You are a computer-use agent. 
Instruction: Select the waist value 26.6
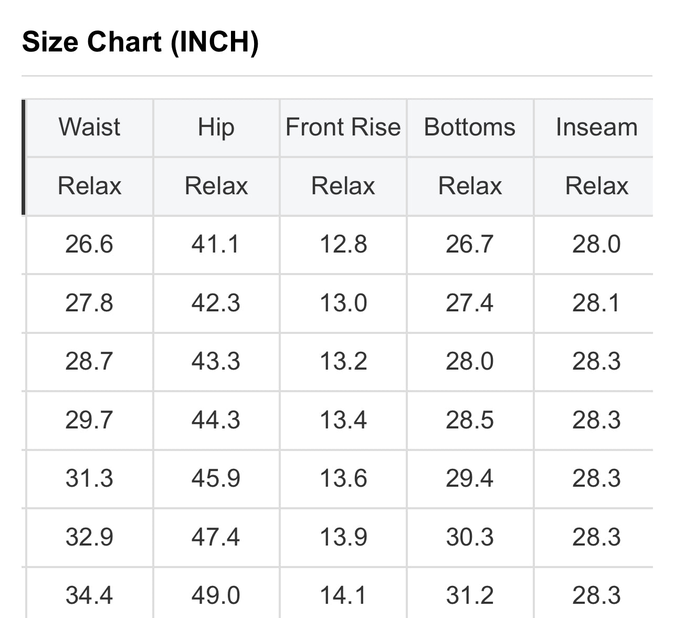[x=89, y=244]
